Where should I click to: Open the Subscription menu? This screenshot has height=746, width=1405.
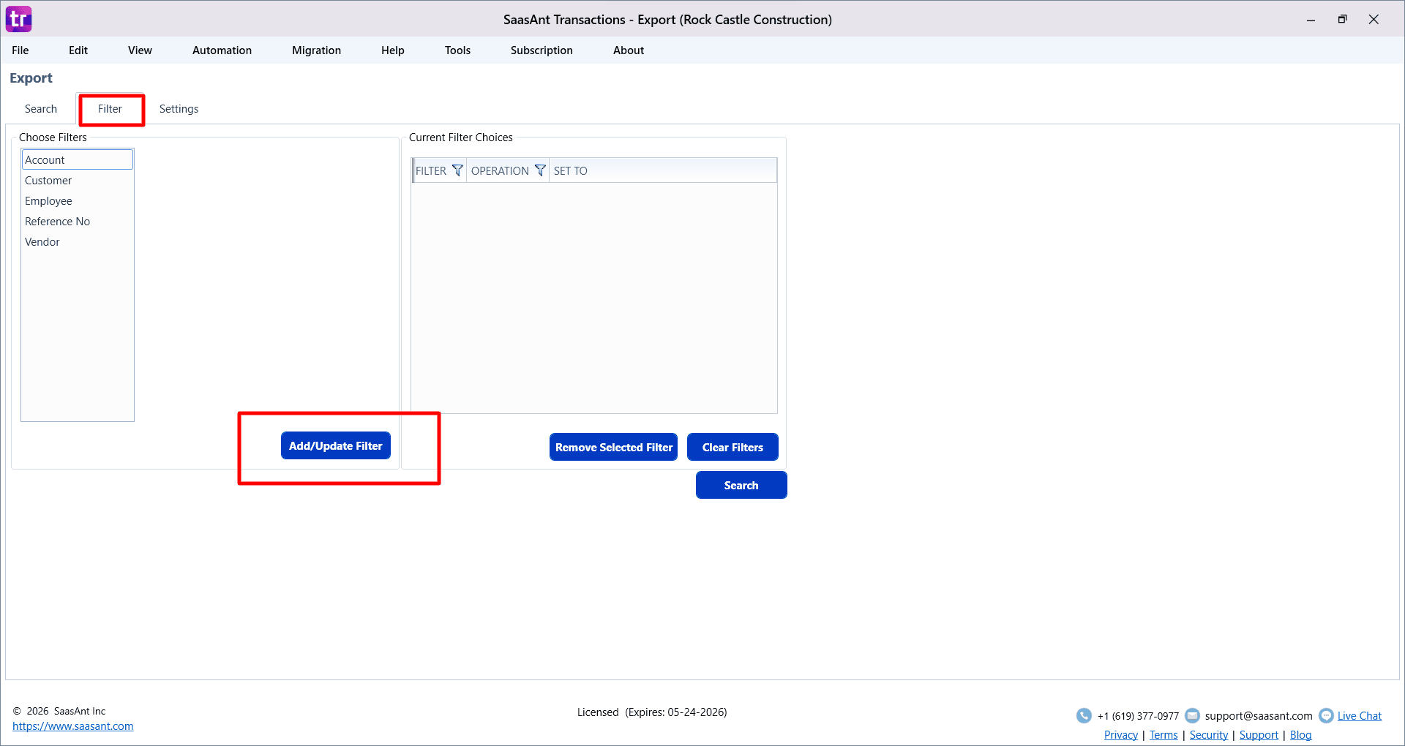pos(542,50)
